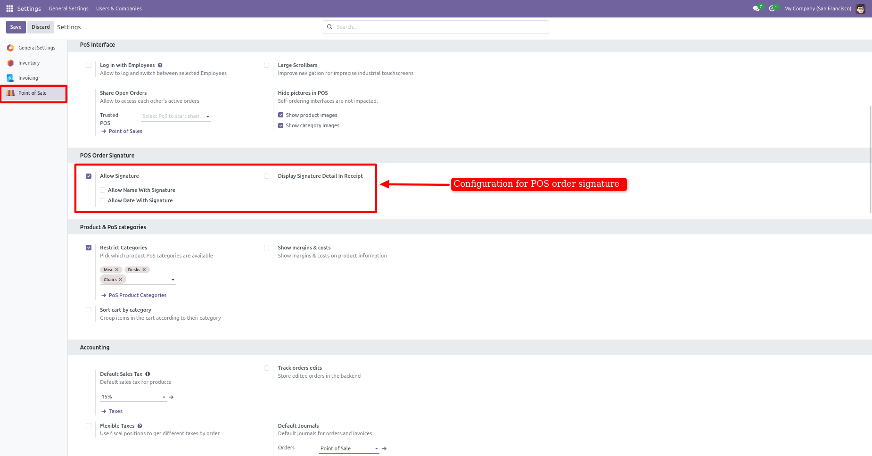Open the restricted categories dropdown arrow

(x=173, y=280)
